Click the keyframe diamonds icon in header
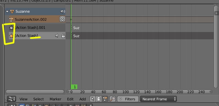 105,99
